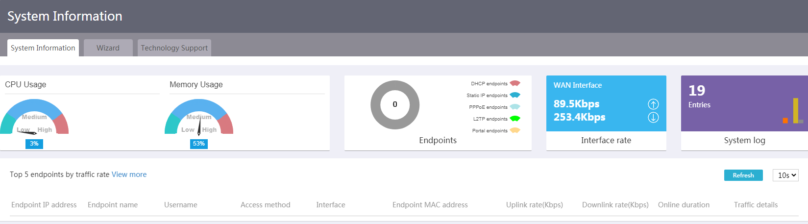
Task: Click the 89.5Kbps uplink rate value
Action: click(x=576, y=104)
